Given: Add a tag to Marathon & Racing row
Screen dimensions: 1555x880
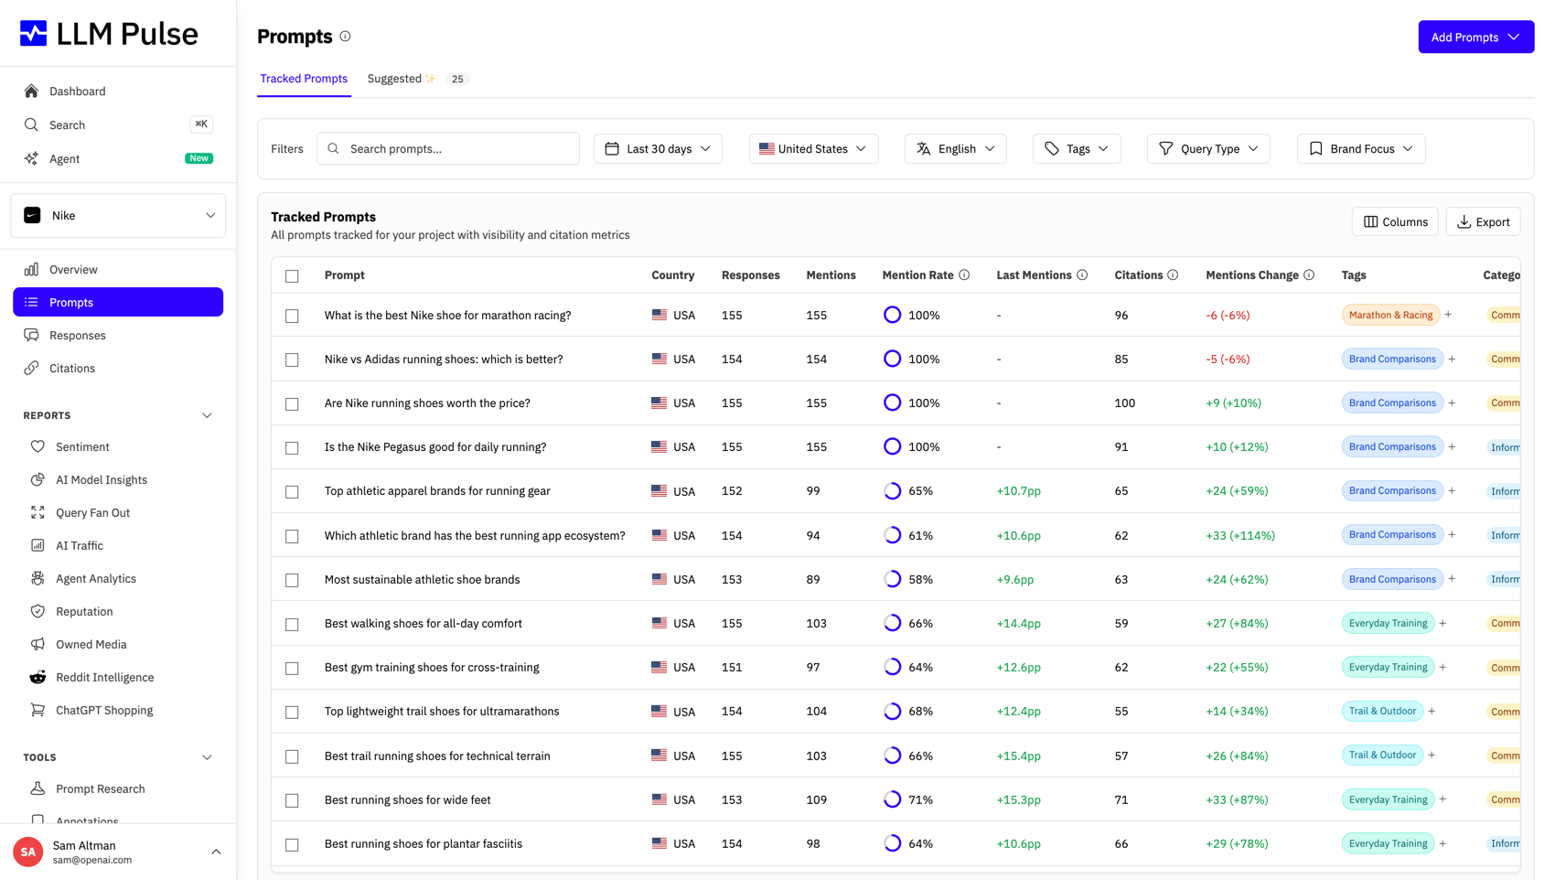Looking at the screenshot, I should (x=1448, y=315).
